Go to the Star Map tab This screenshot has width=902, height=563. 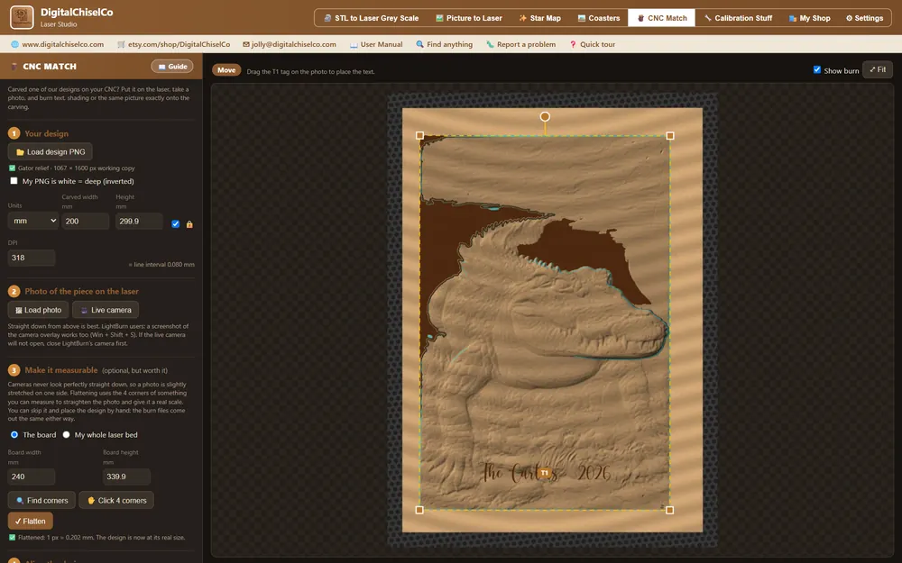[539, 18]
